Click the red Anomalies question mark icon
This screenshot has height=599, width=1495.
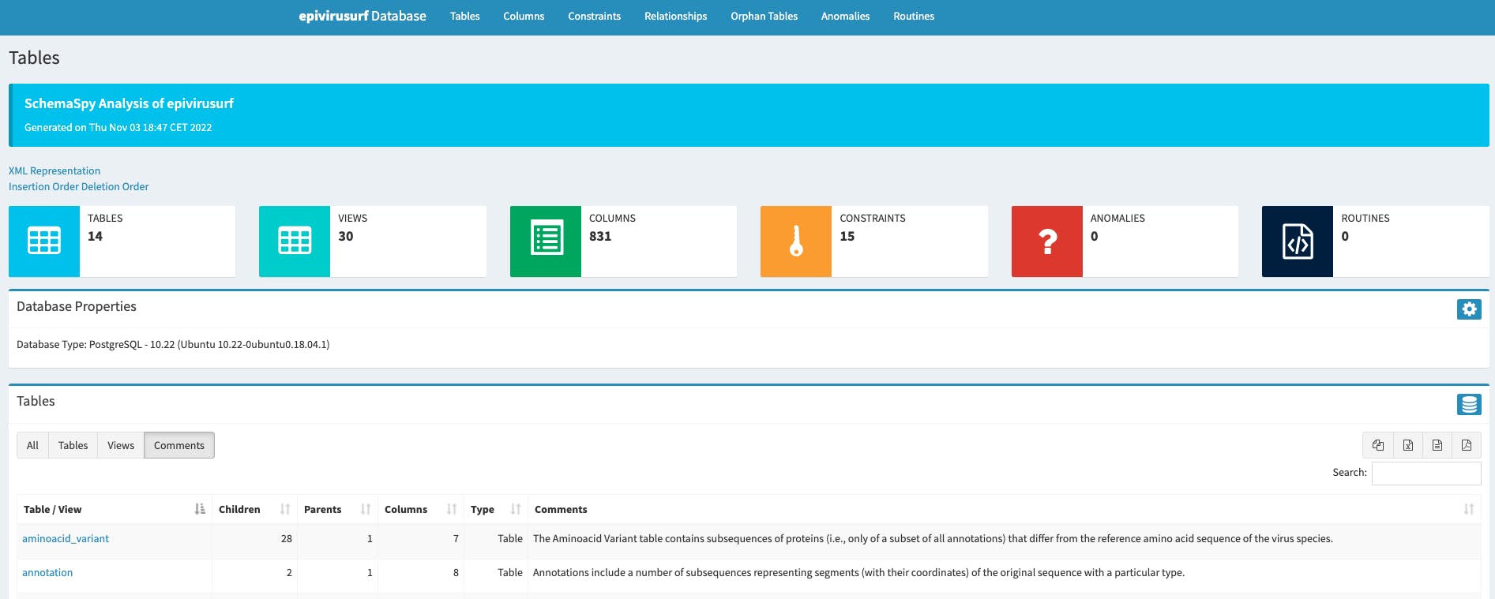point(1047,241)
